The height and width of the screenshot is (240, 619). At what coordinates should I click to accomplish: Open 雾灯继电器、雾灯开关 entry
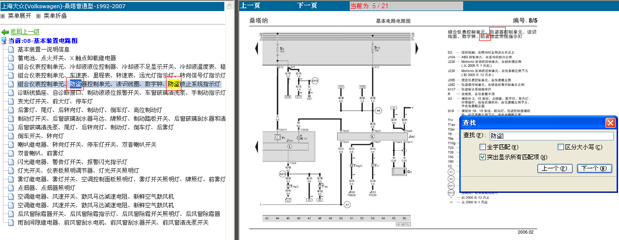(x=122, y=179)
